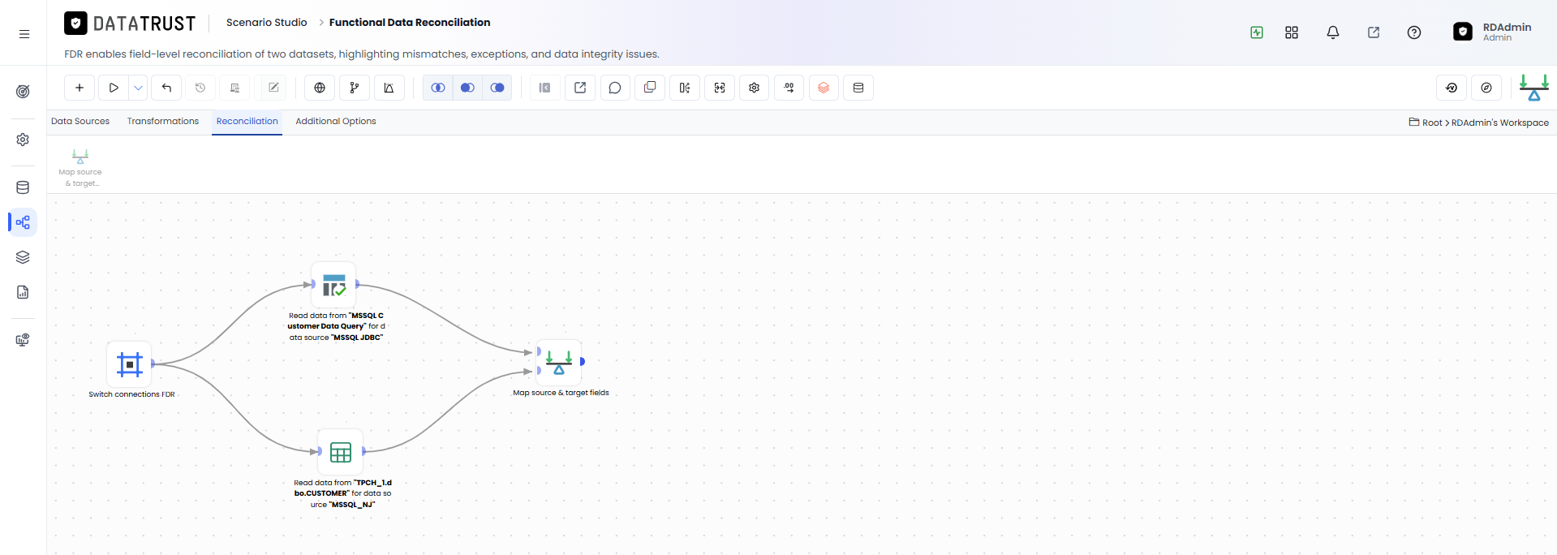Click the collapse panel icon in toolbar

click(545, 88)
